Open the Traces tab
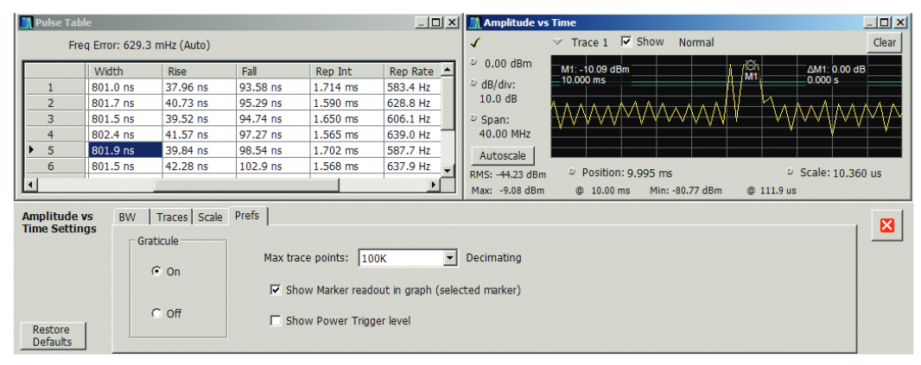921x365 pixels. click(172, 217)
